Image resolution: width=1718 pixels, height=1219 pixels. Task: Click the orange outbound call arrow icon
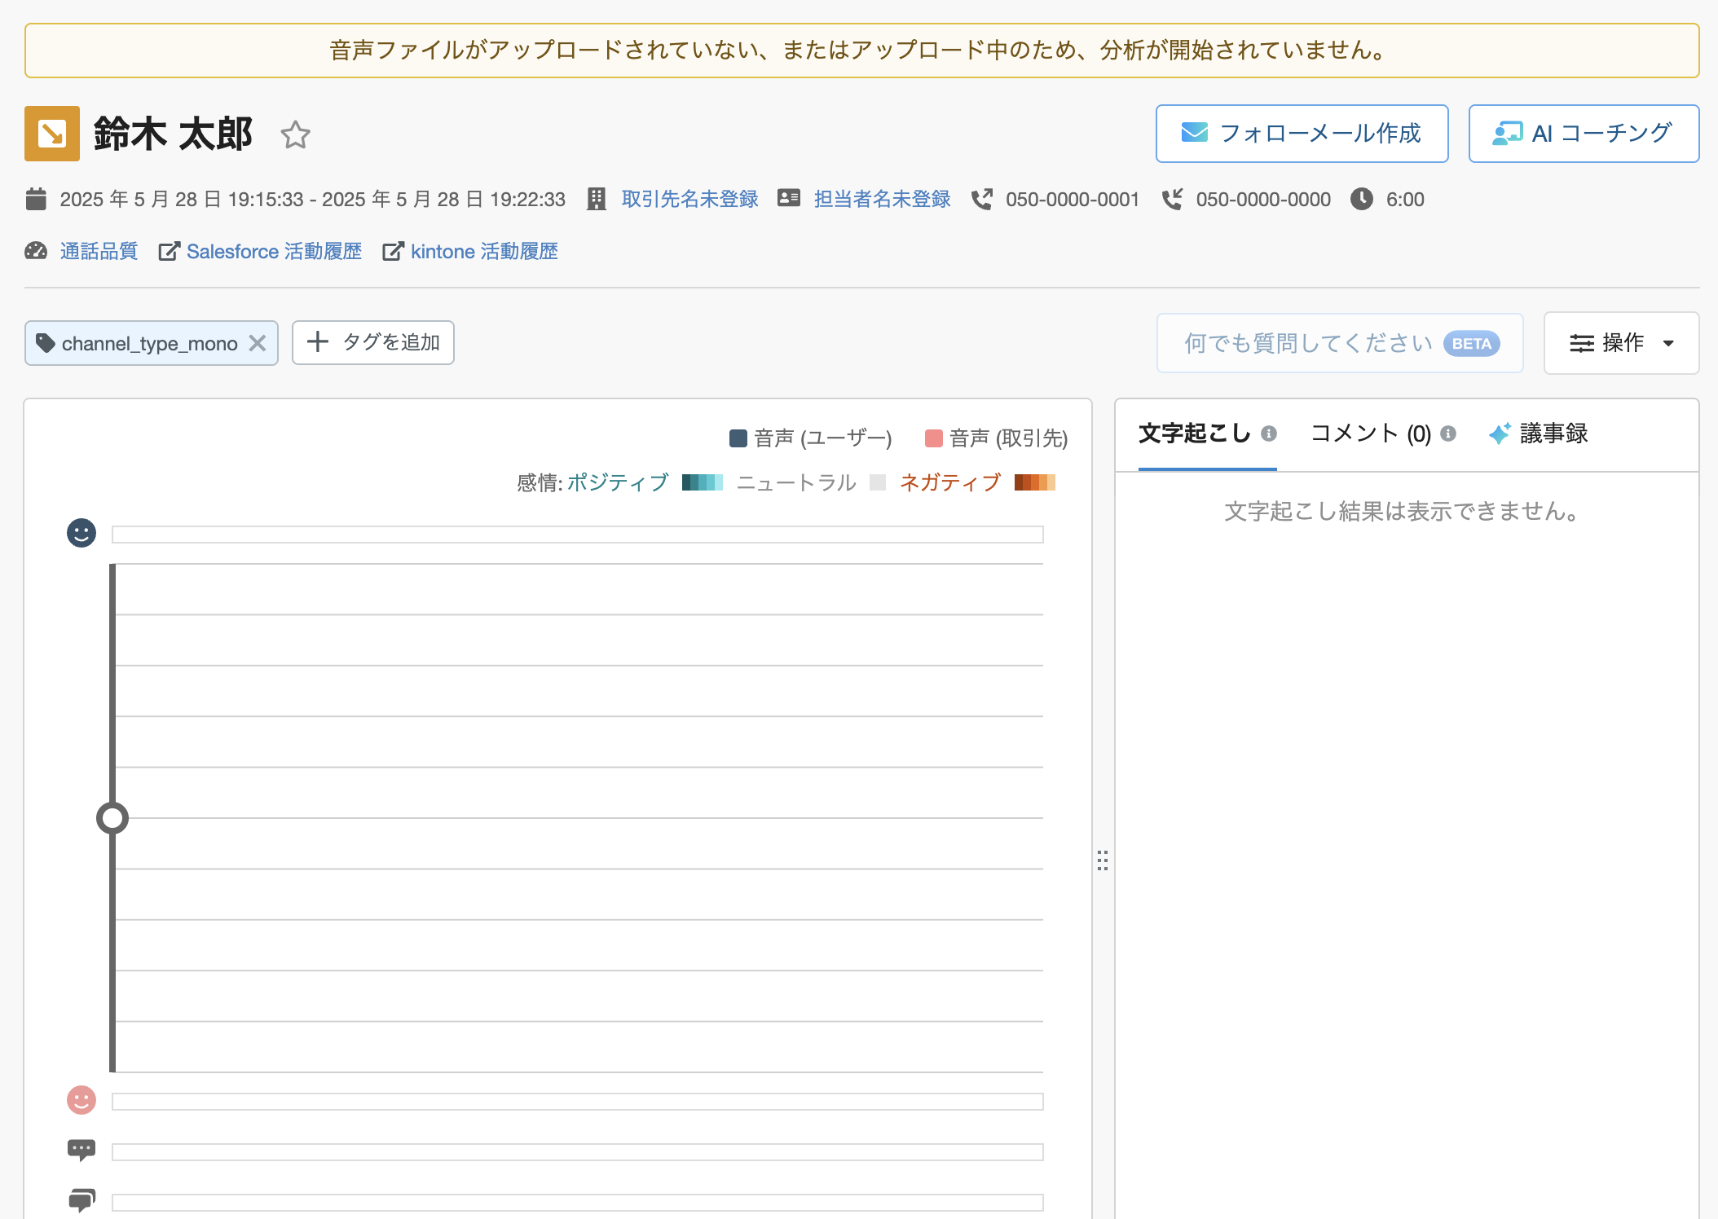coord(52,134)
